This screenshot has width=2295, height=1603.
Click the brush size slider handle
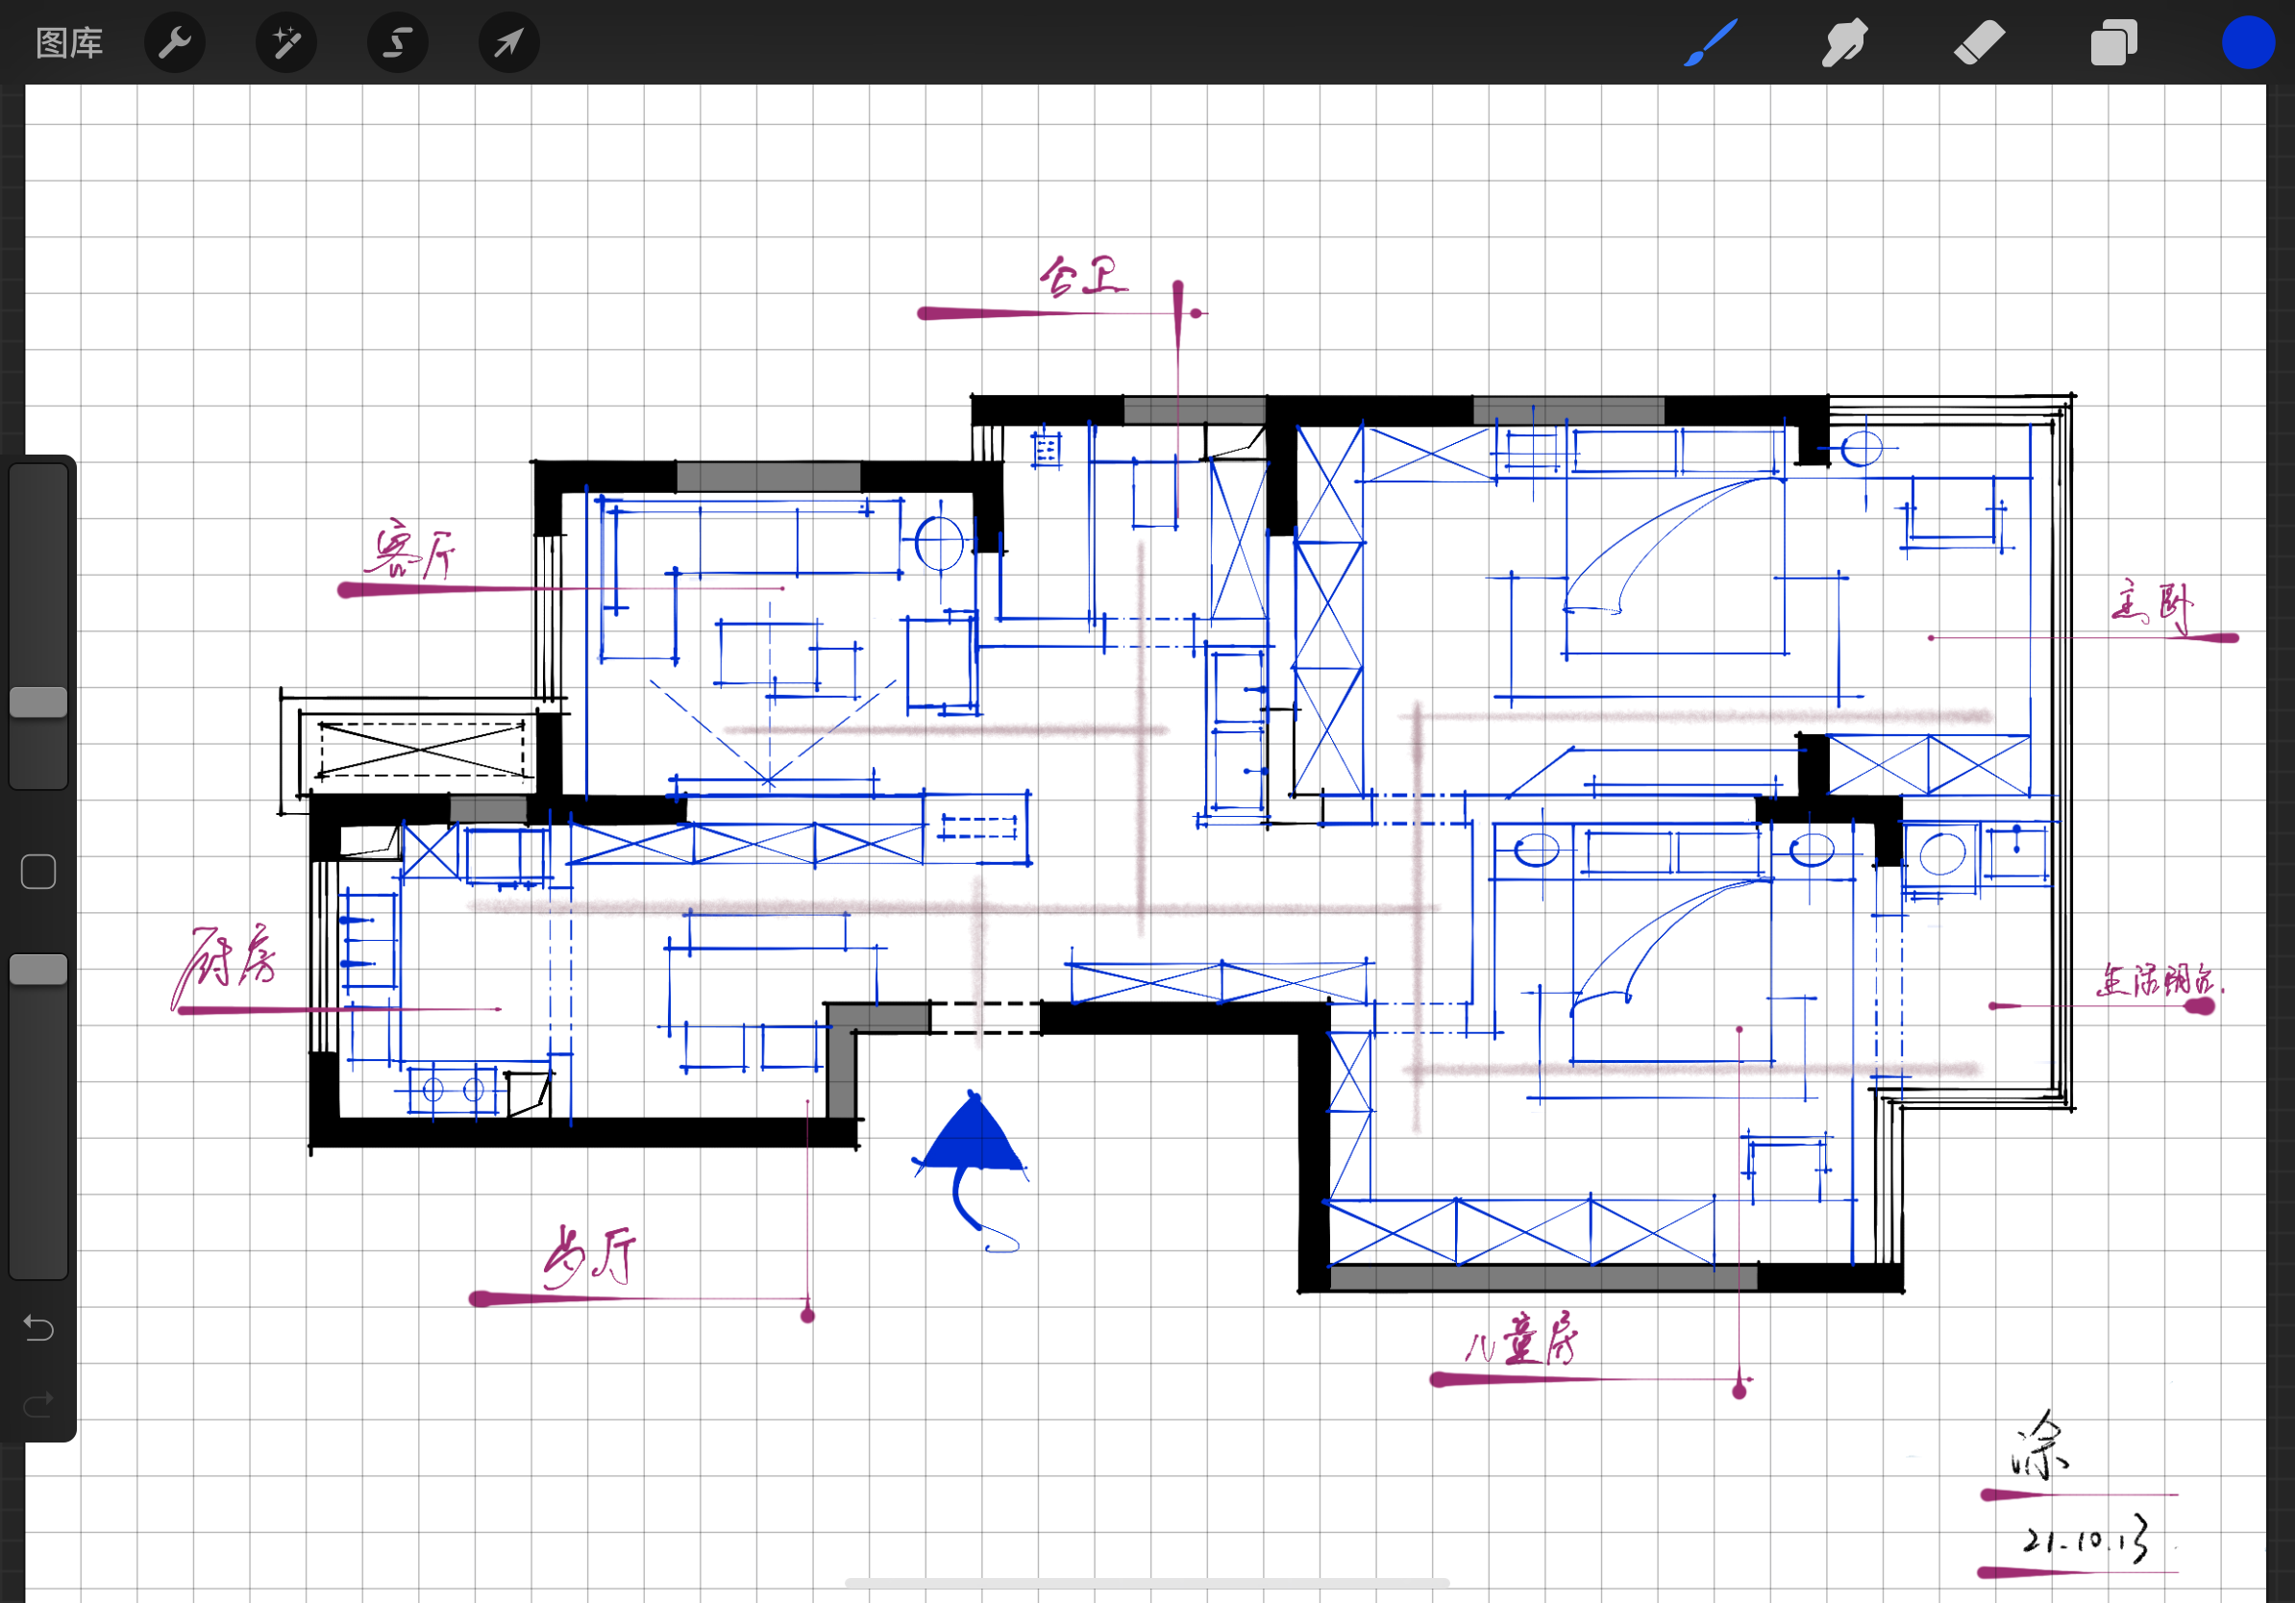click(39, 703)
